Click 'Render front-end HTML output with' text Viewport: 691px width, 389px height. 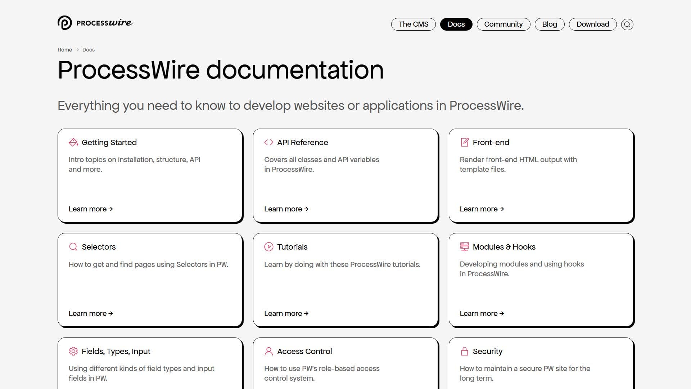[518, 160]
